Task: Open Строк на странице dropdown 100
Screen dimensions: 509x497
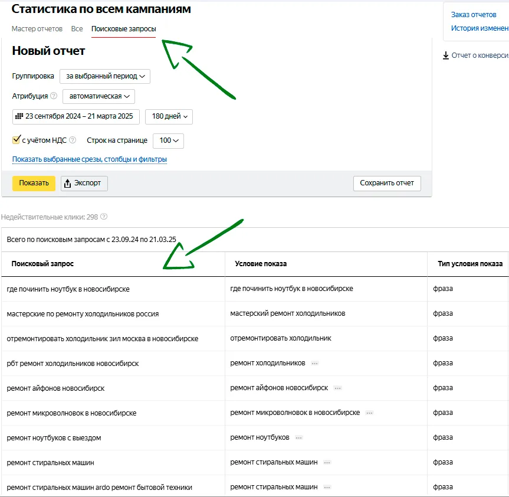Action: coord(168,140)
